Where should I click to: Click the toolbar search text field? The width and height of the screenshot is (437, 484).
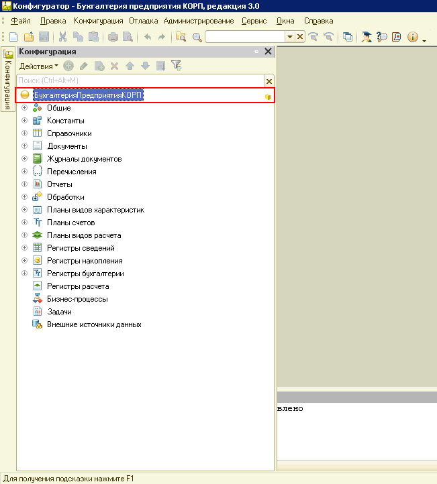pyautogui.click(x=245, y=37)
